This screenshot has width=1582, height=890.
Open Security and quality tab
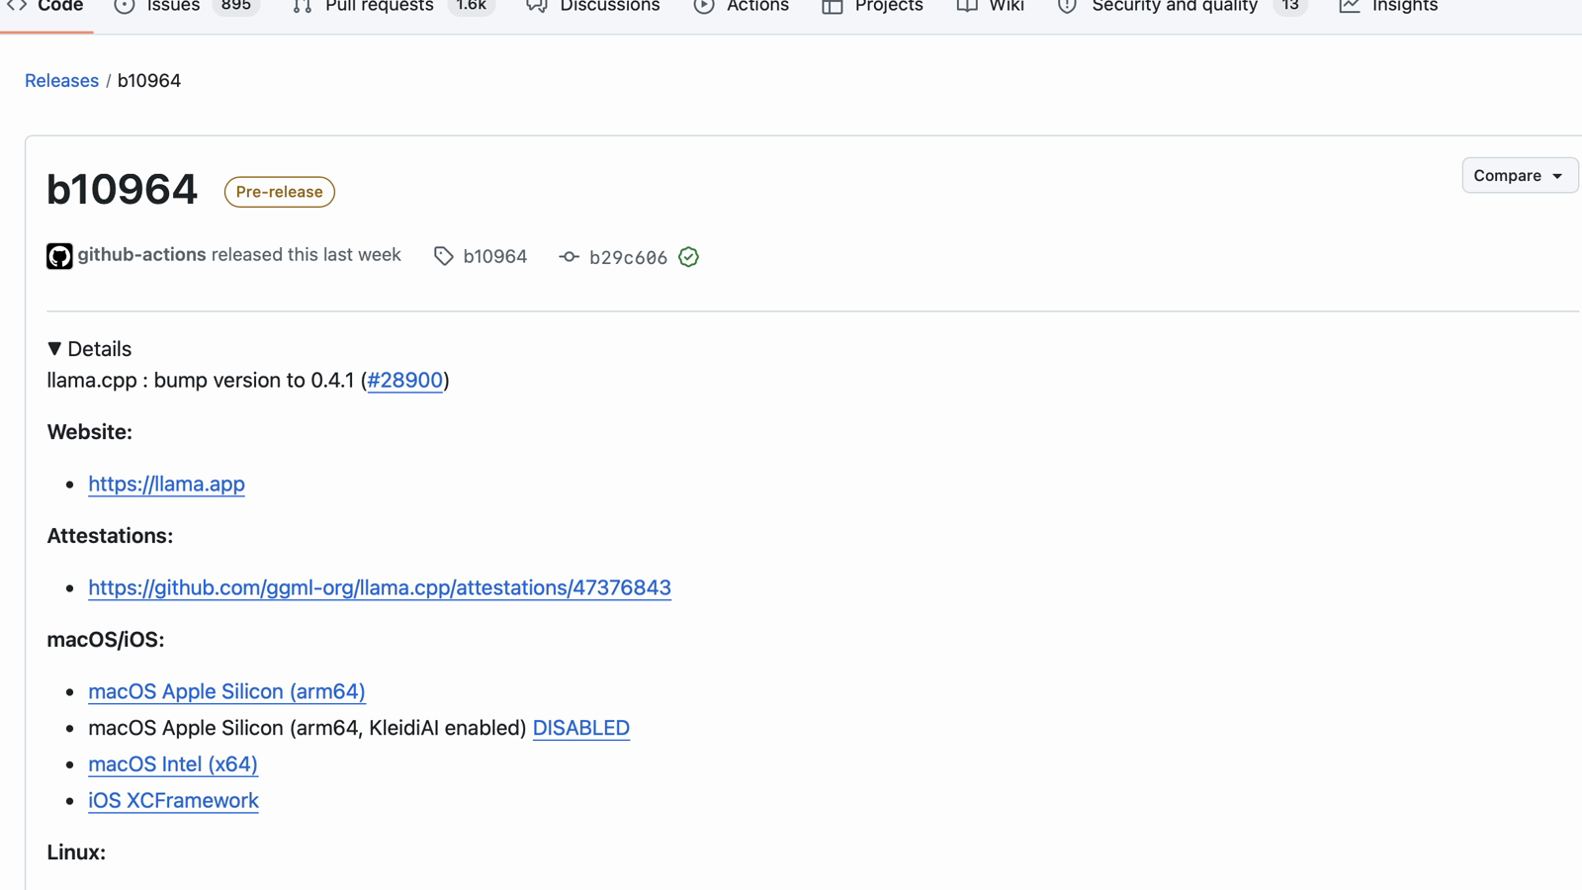tap(1182, 6)
